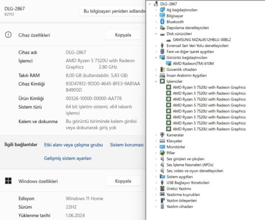Screen dimensions: 265x220
Task: Click the USB Bağlayıcı Yöneticileri icon
Action: point(162,182)
